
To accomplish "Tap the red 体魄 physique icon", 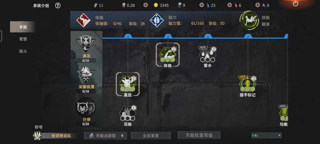I will 83,20.
